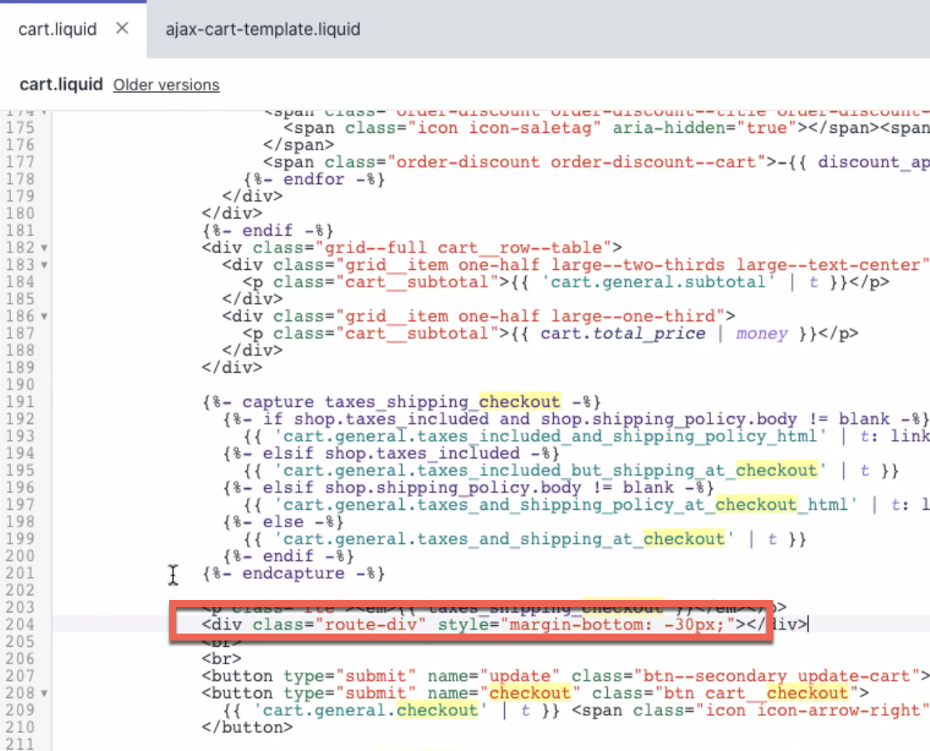930x751 pixels.
Task: Click 'endcapture' keyword on line 201
Action: coord(294,573)
